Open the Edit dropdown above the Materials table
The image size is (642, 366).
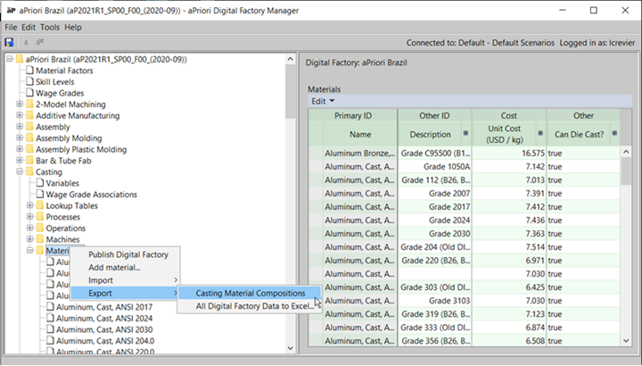(x=323, y=101)
